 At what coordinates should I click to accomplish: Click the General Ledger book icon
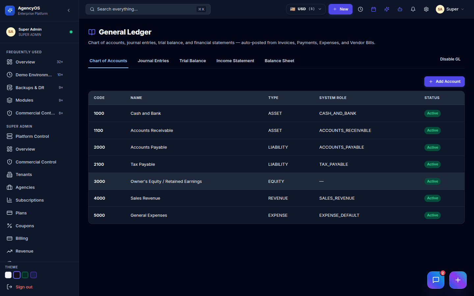point(92,32)
